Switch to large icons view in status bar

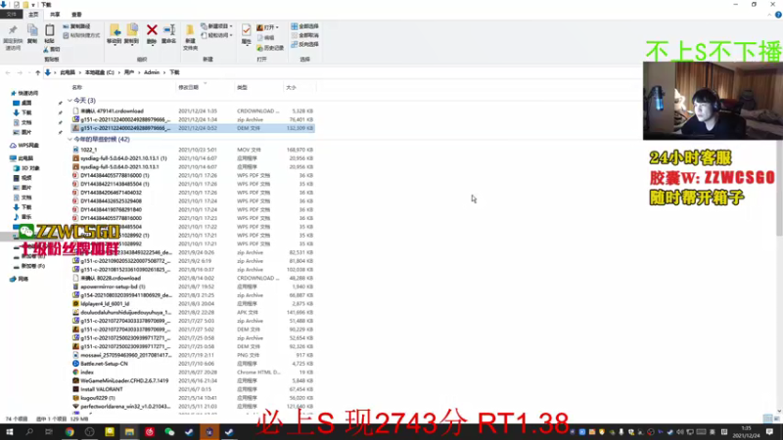pyautogui.click(x=776, y=418)
